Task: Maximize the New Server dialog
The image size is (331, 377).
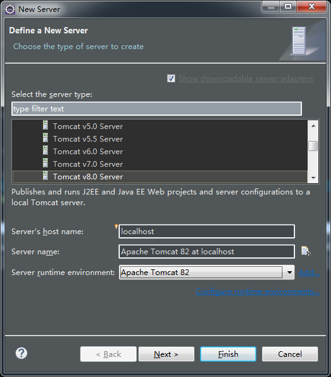Action: point(288,6)
